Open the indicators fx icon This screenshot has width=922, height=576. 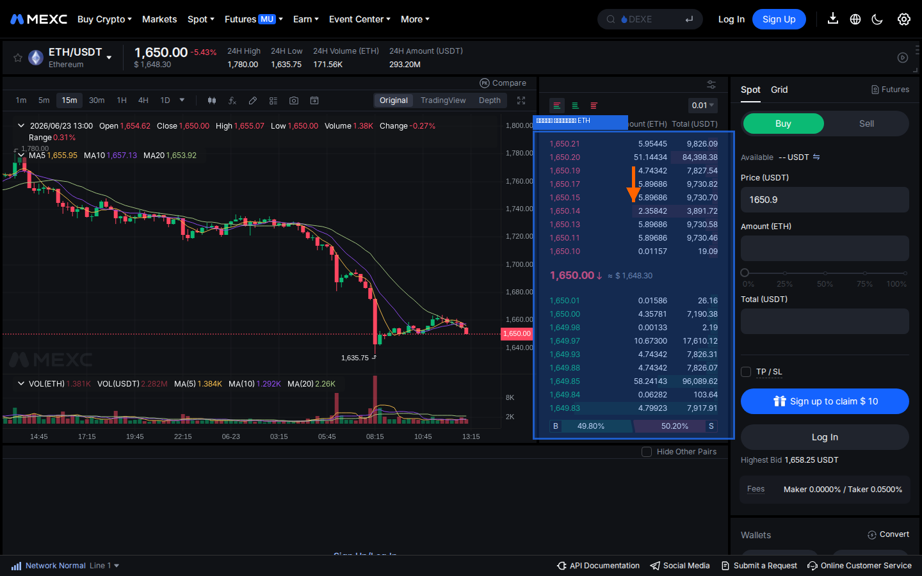(232, 100)
